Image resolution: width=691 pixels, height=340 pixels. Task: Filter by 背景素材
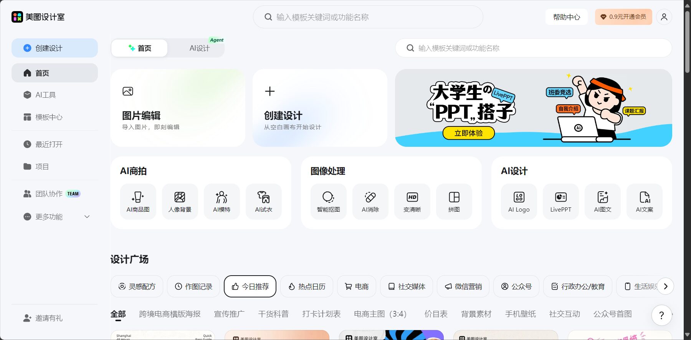476,314
